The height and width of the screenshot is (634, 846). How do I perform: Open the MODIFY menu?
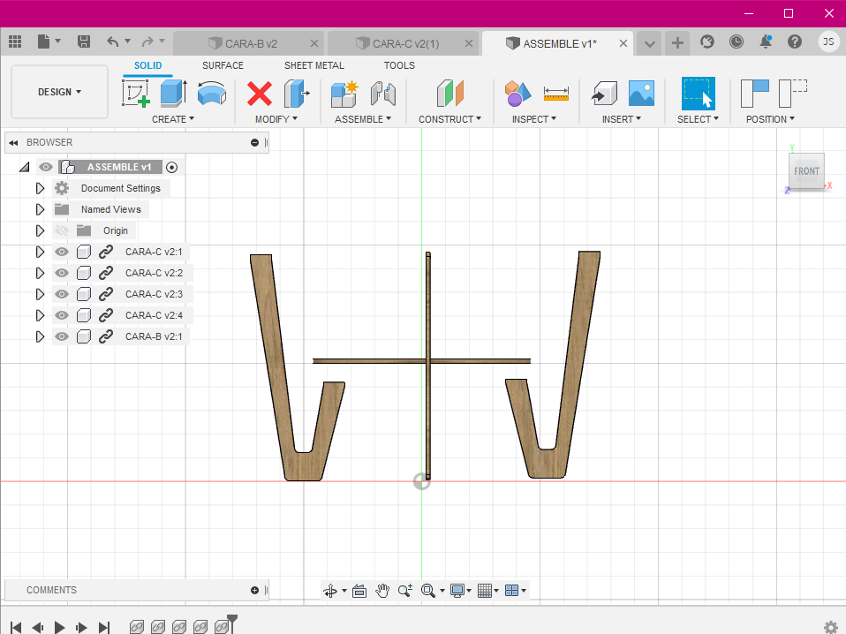point(276,119)
